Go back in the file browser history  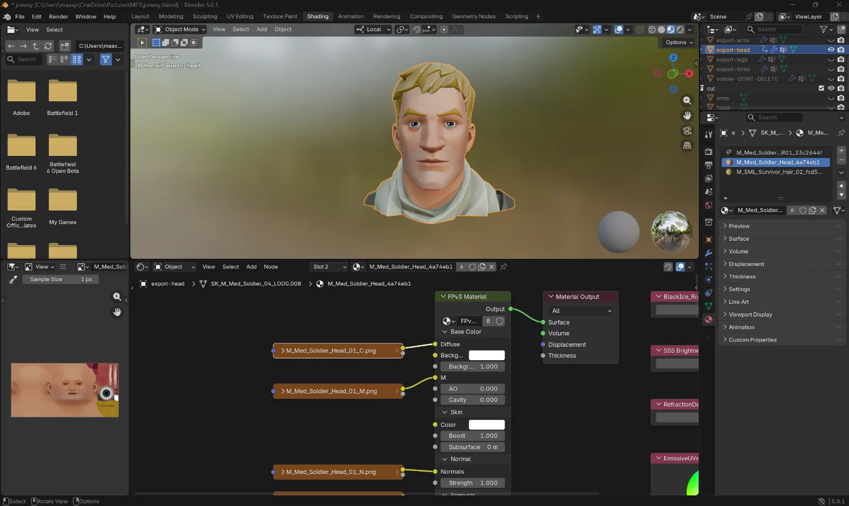11,46
